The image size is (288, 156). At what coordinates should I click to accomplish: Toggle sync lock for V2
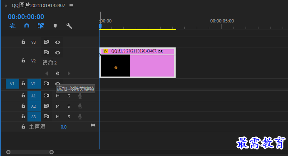tap(47, 52)
